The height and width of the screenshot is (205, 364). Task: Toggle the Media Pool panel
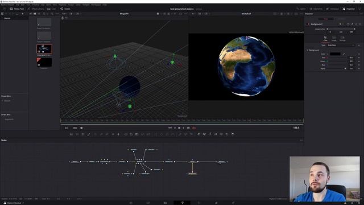pyautogui.click(x=16, y=9)
